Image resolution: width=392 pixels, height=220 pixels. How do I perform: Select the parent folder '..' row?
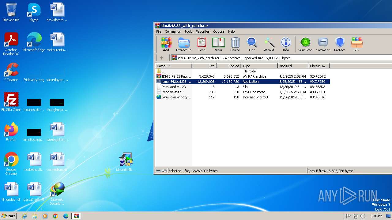243,71
